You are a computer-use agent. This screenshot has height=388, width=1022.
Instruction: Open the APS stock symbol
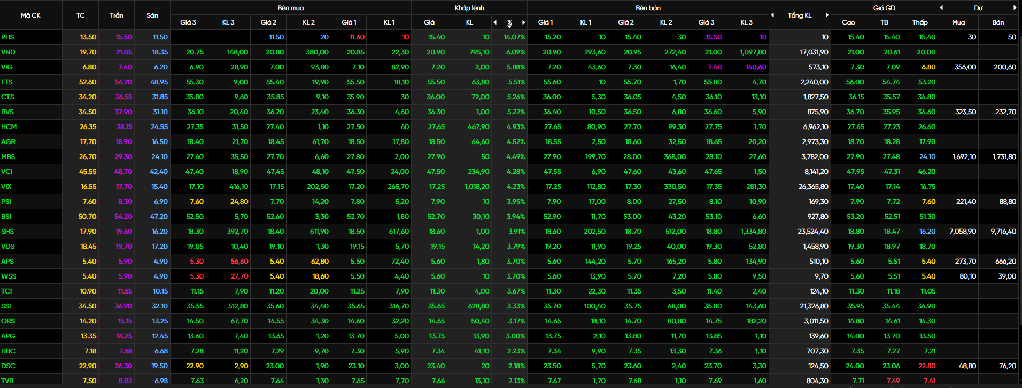pos(7,262)
